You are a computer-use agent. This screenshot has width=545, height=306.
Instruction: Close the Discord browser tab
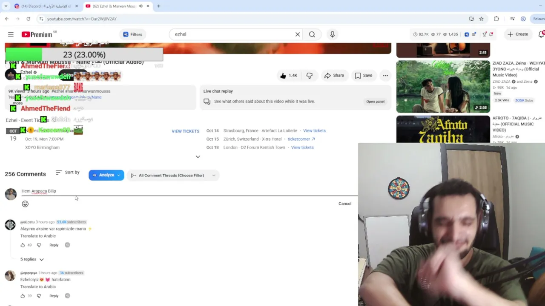pyautogui.click(x=77, y=6)
